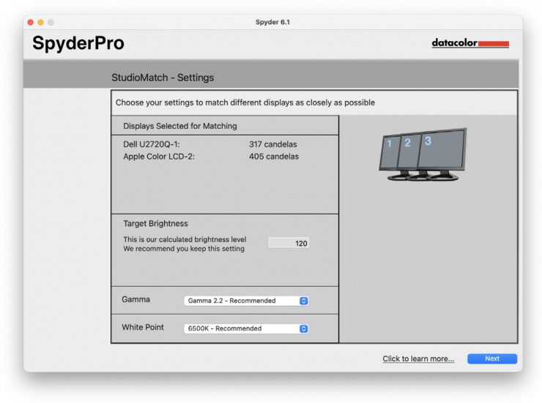Click the datacolor logo

[x=469, y=44]
